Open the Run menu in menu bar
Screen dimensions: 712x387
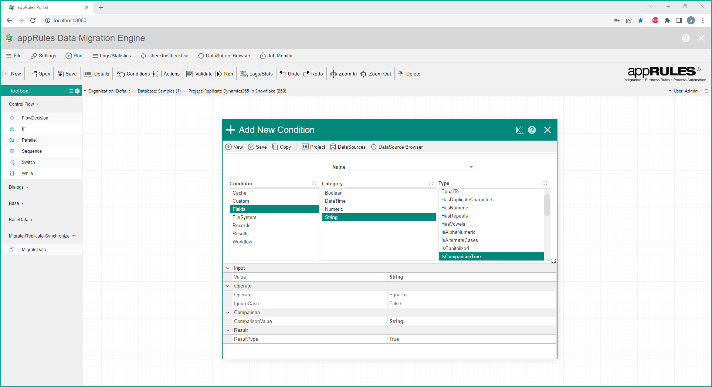(74, 56)
